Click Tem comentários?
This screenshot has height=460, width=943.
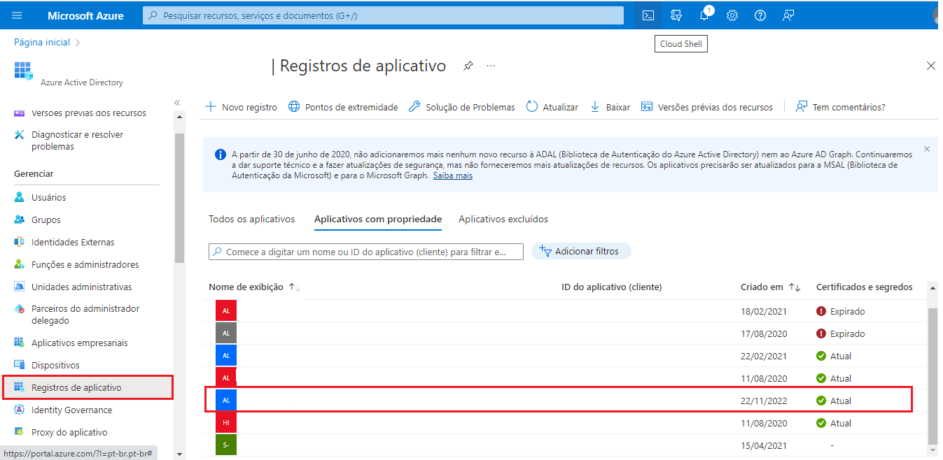tap(841, 107)
